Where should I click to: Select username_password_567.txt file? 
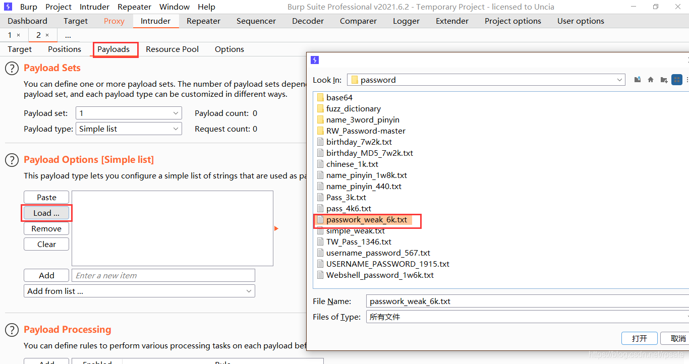point(374,253)
